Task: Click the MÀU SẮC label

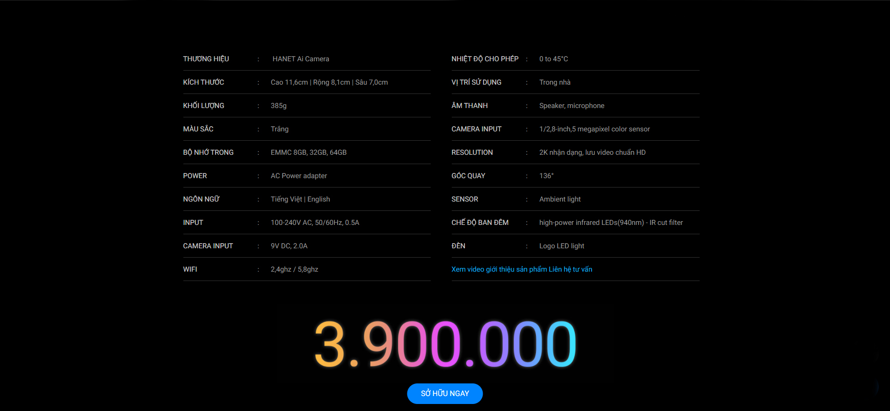Action: click(x=198, y=129)
